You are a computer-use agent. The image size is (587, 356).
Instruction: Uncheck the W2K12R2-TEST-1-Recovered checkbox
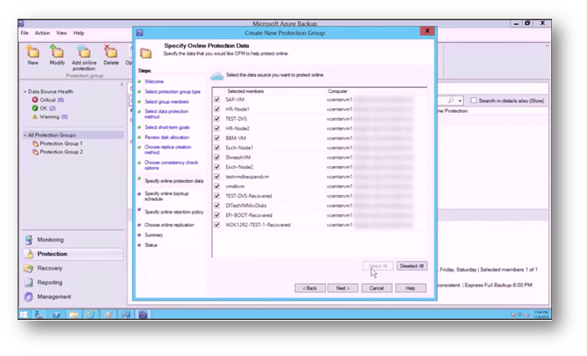pyautogui.click(x=217, y=225)
